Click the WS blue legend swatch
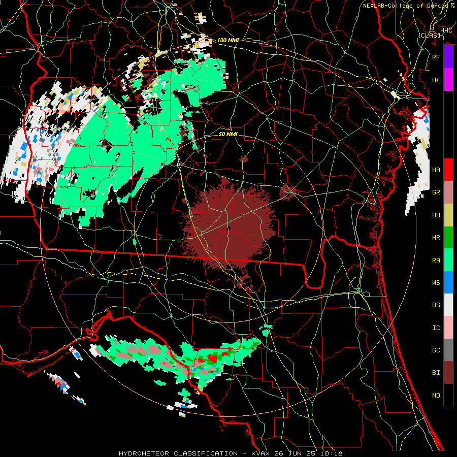The width and height of the screenshot is (457, 457). 448,282
